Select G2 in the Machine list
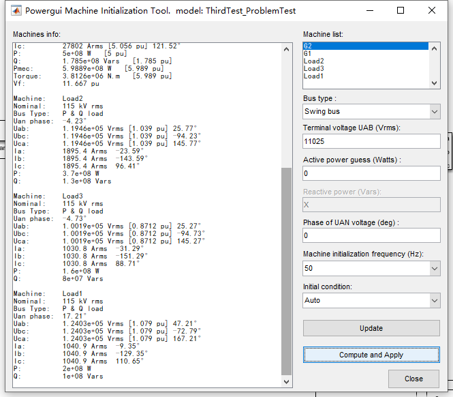 pyautogui.click(x=365, y=46)
